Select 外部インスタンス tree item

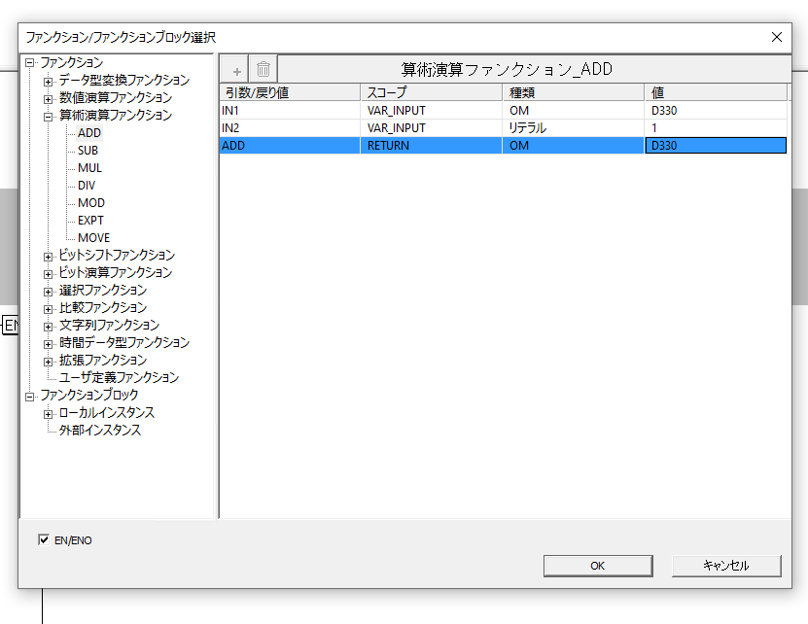tap(99, 431)
